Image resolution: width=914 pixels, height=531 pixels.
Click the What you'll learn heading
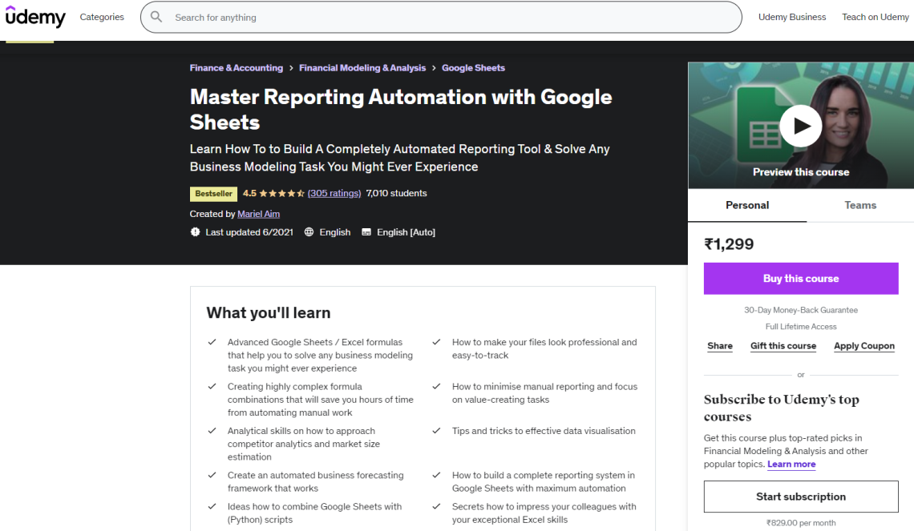268,312
